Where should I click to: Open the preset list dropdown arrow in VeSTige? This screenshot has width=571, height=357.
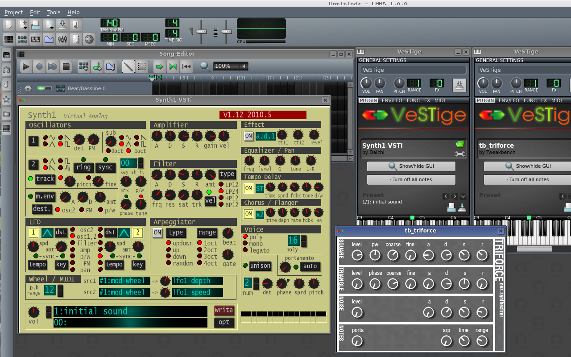click(463, 196)
